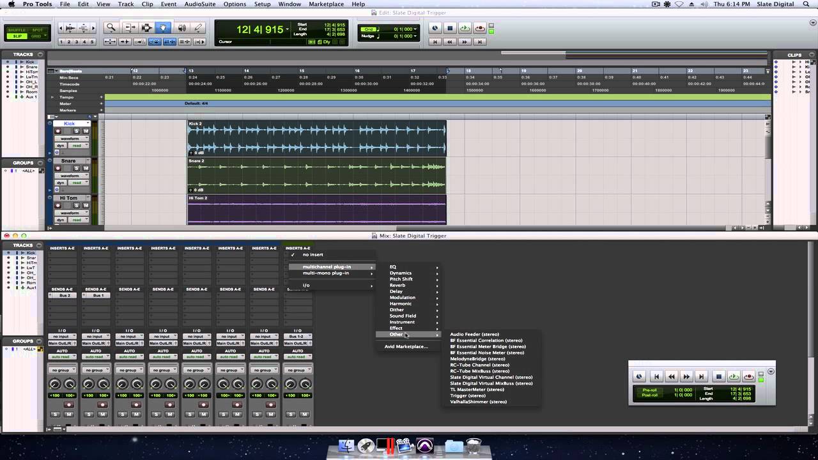Screen dimensions: 818x460
Task: Recall zoom preset 3
Action: [77, 42]
